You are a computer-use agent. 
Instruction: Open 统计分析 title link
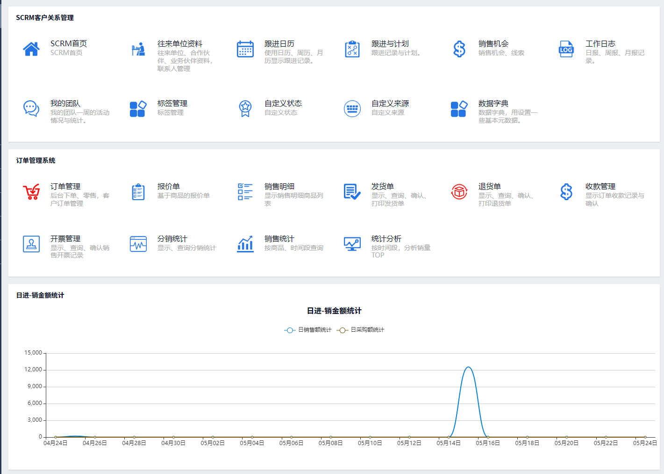(386, 238)
